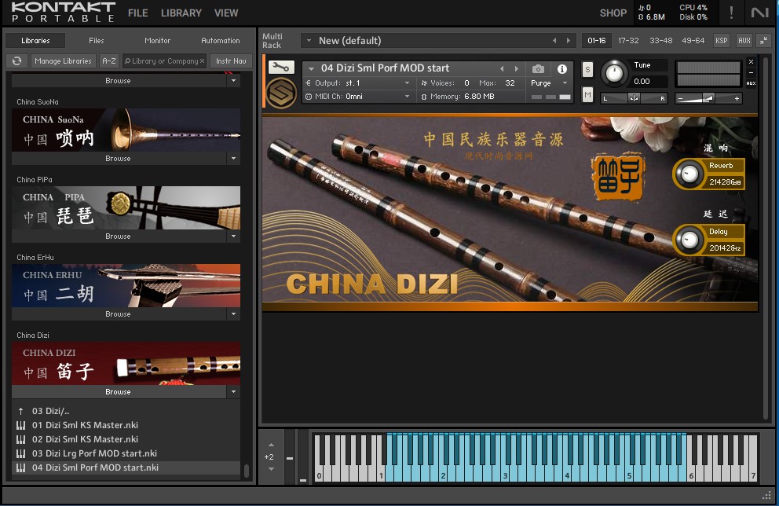Shift keyboard octave up

271,445
